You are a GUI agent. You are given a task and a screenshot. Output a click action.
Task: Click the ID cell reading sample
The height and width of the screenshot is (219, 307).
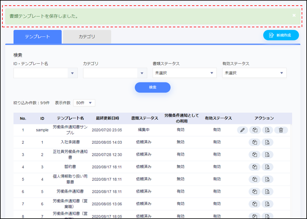pyautogui.click(x=42, y=130)
